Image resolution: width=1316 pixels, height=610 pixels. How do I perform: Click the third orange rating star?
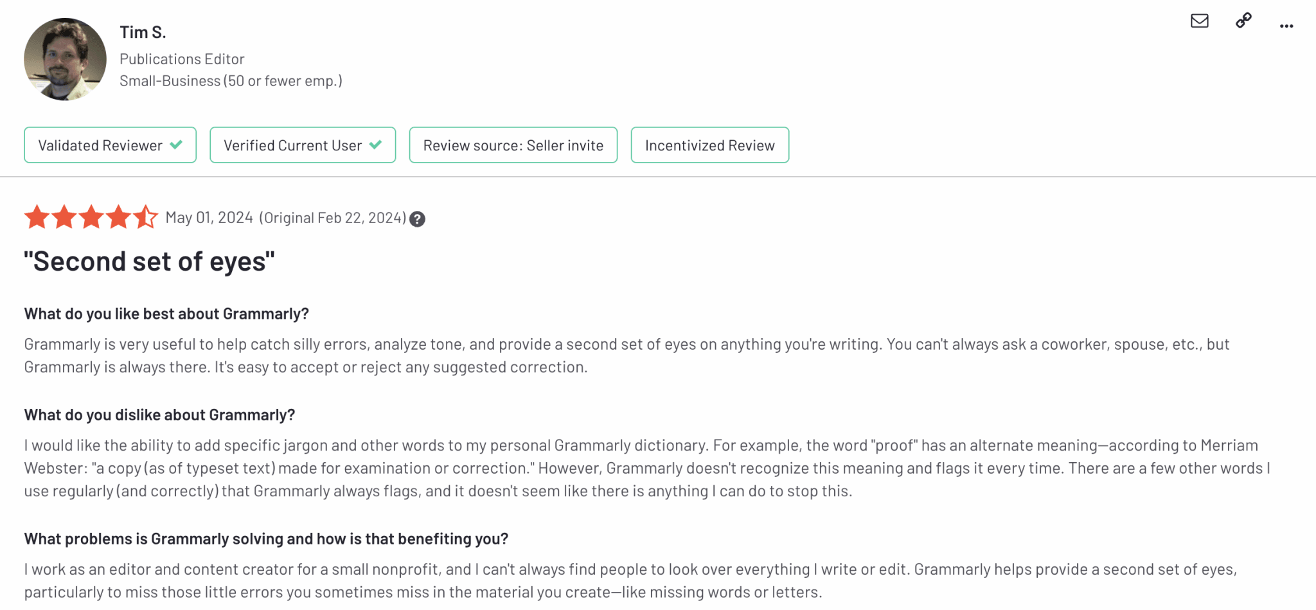coord(91,217)
